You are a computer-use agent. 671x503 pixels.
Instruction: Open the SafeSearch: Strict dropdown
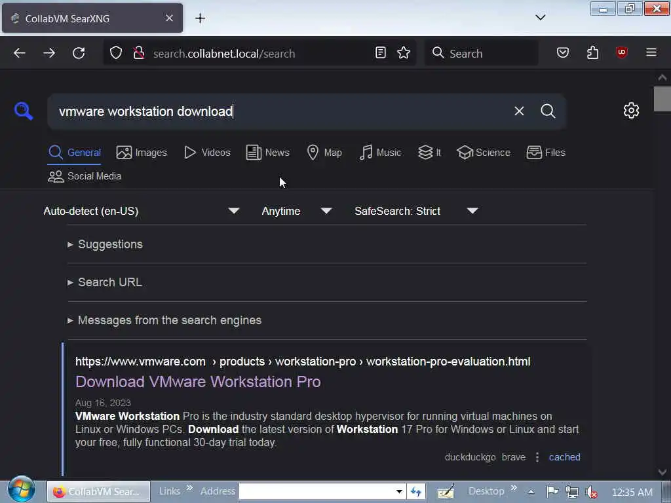pyautogui.click(x=416, y=211)
